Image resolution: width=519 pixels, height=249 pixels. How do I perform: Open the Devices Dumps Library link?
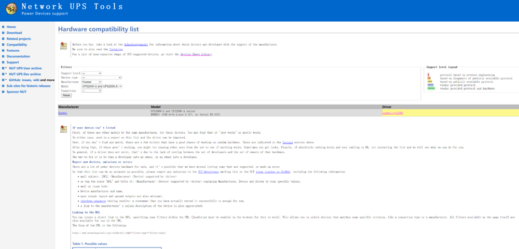[196, 54]
